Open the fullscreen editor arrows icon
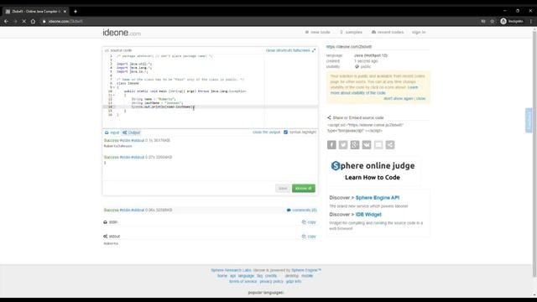Image resolution: width=537 pixels, height=302 pixels. click(314, 50)
